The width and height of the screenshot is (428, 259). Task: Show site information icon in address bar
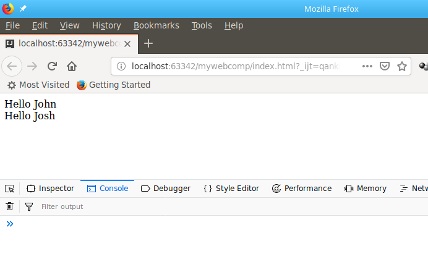point(121,66)
